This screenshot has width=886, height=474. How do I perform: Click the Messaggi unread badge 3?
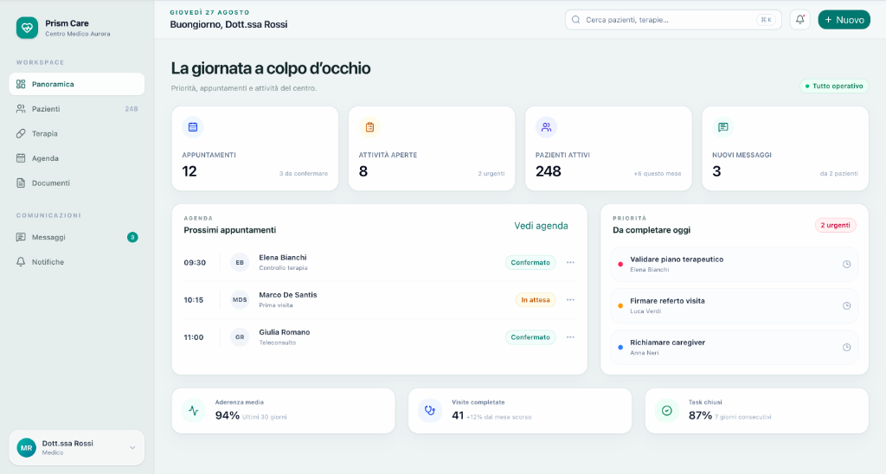132,237
